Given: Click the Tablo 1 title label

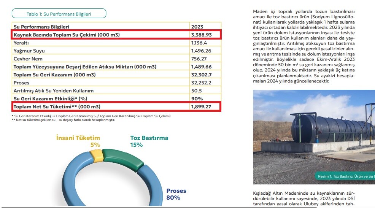Looking at the screenshot, I should click(x=59, y=14).
